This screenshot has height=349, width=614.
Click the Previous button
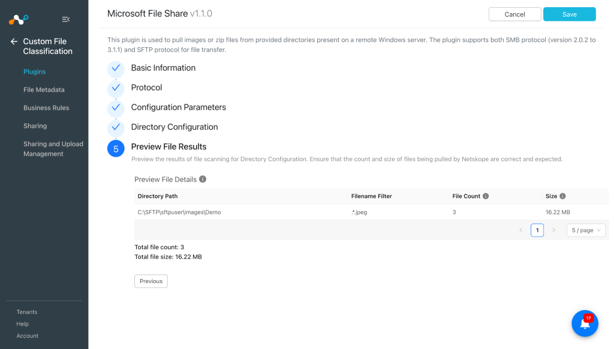pos(151,281)
